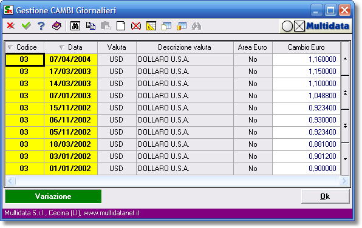This screenshot has height=228, width=362.
Task: Select date cell 03/01/2002
Action: (x=70, y=156)
